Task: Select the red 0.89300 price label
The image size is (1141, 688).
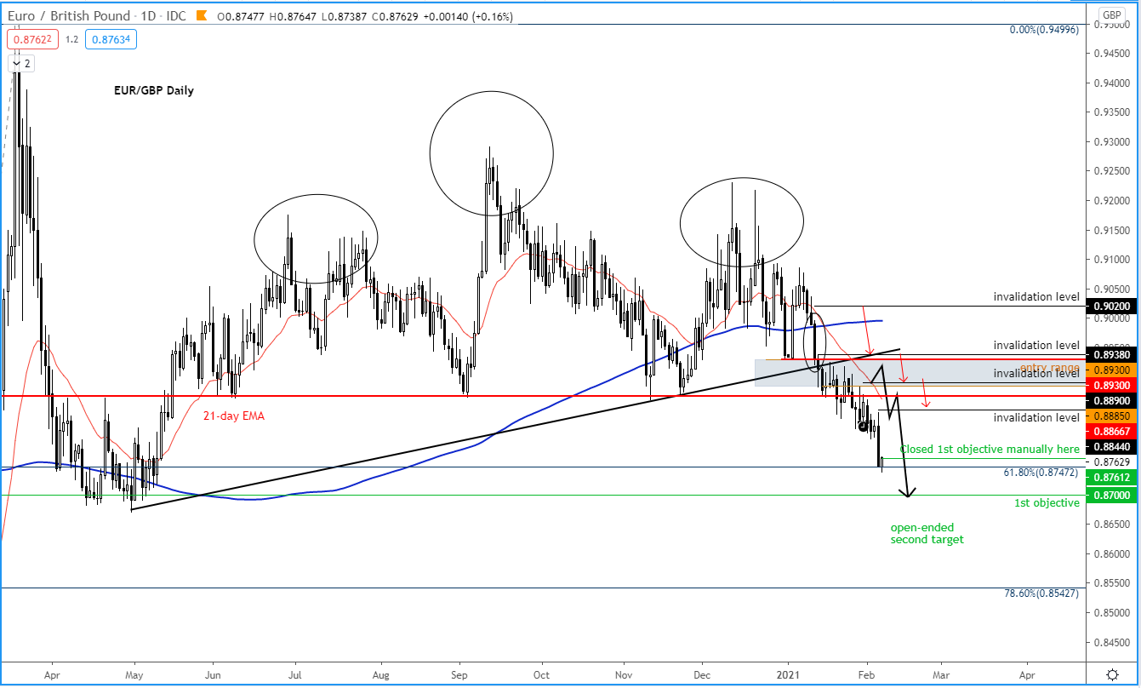Action: [1111, 385]
